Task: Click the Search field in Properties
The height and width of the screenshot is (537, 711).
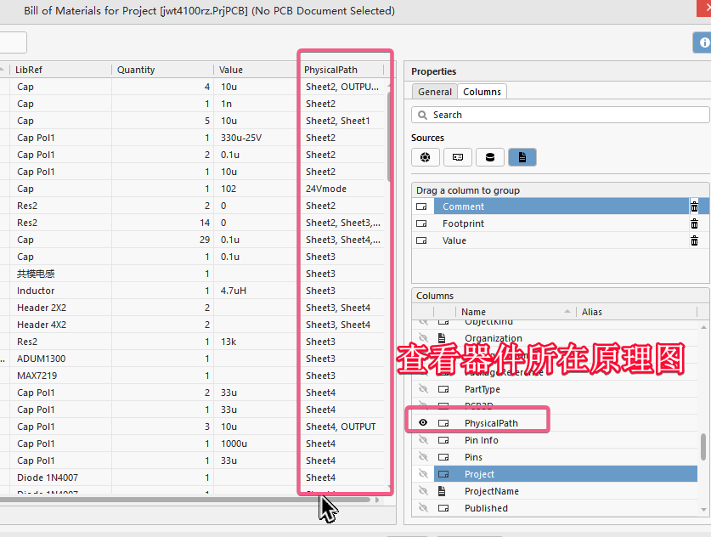Action: click(561, 115)
